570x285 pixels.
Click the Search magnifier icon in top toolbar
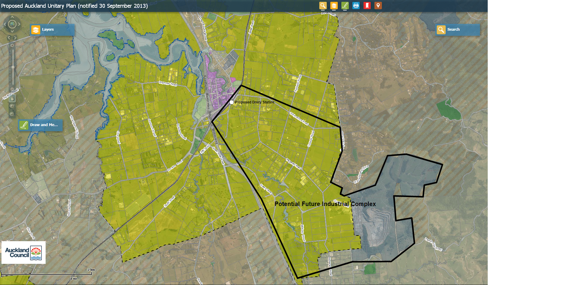[323, 6]
